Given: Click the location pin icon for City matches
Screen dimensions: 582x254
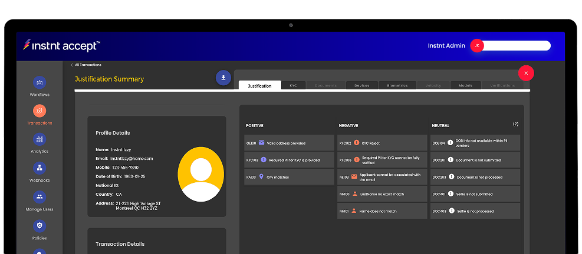Looking at the screenshot, I should pos(261,176).
